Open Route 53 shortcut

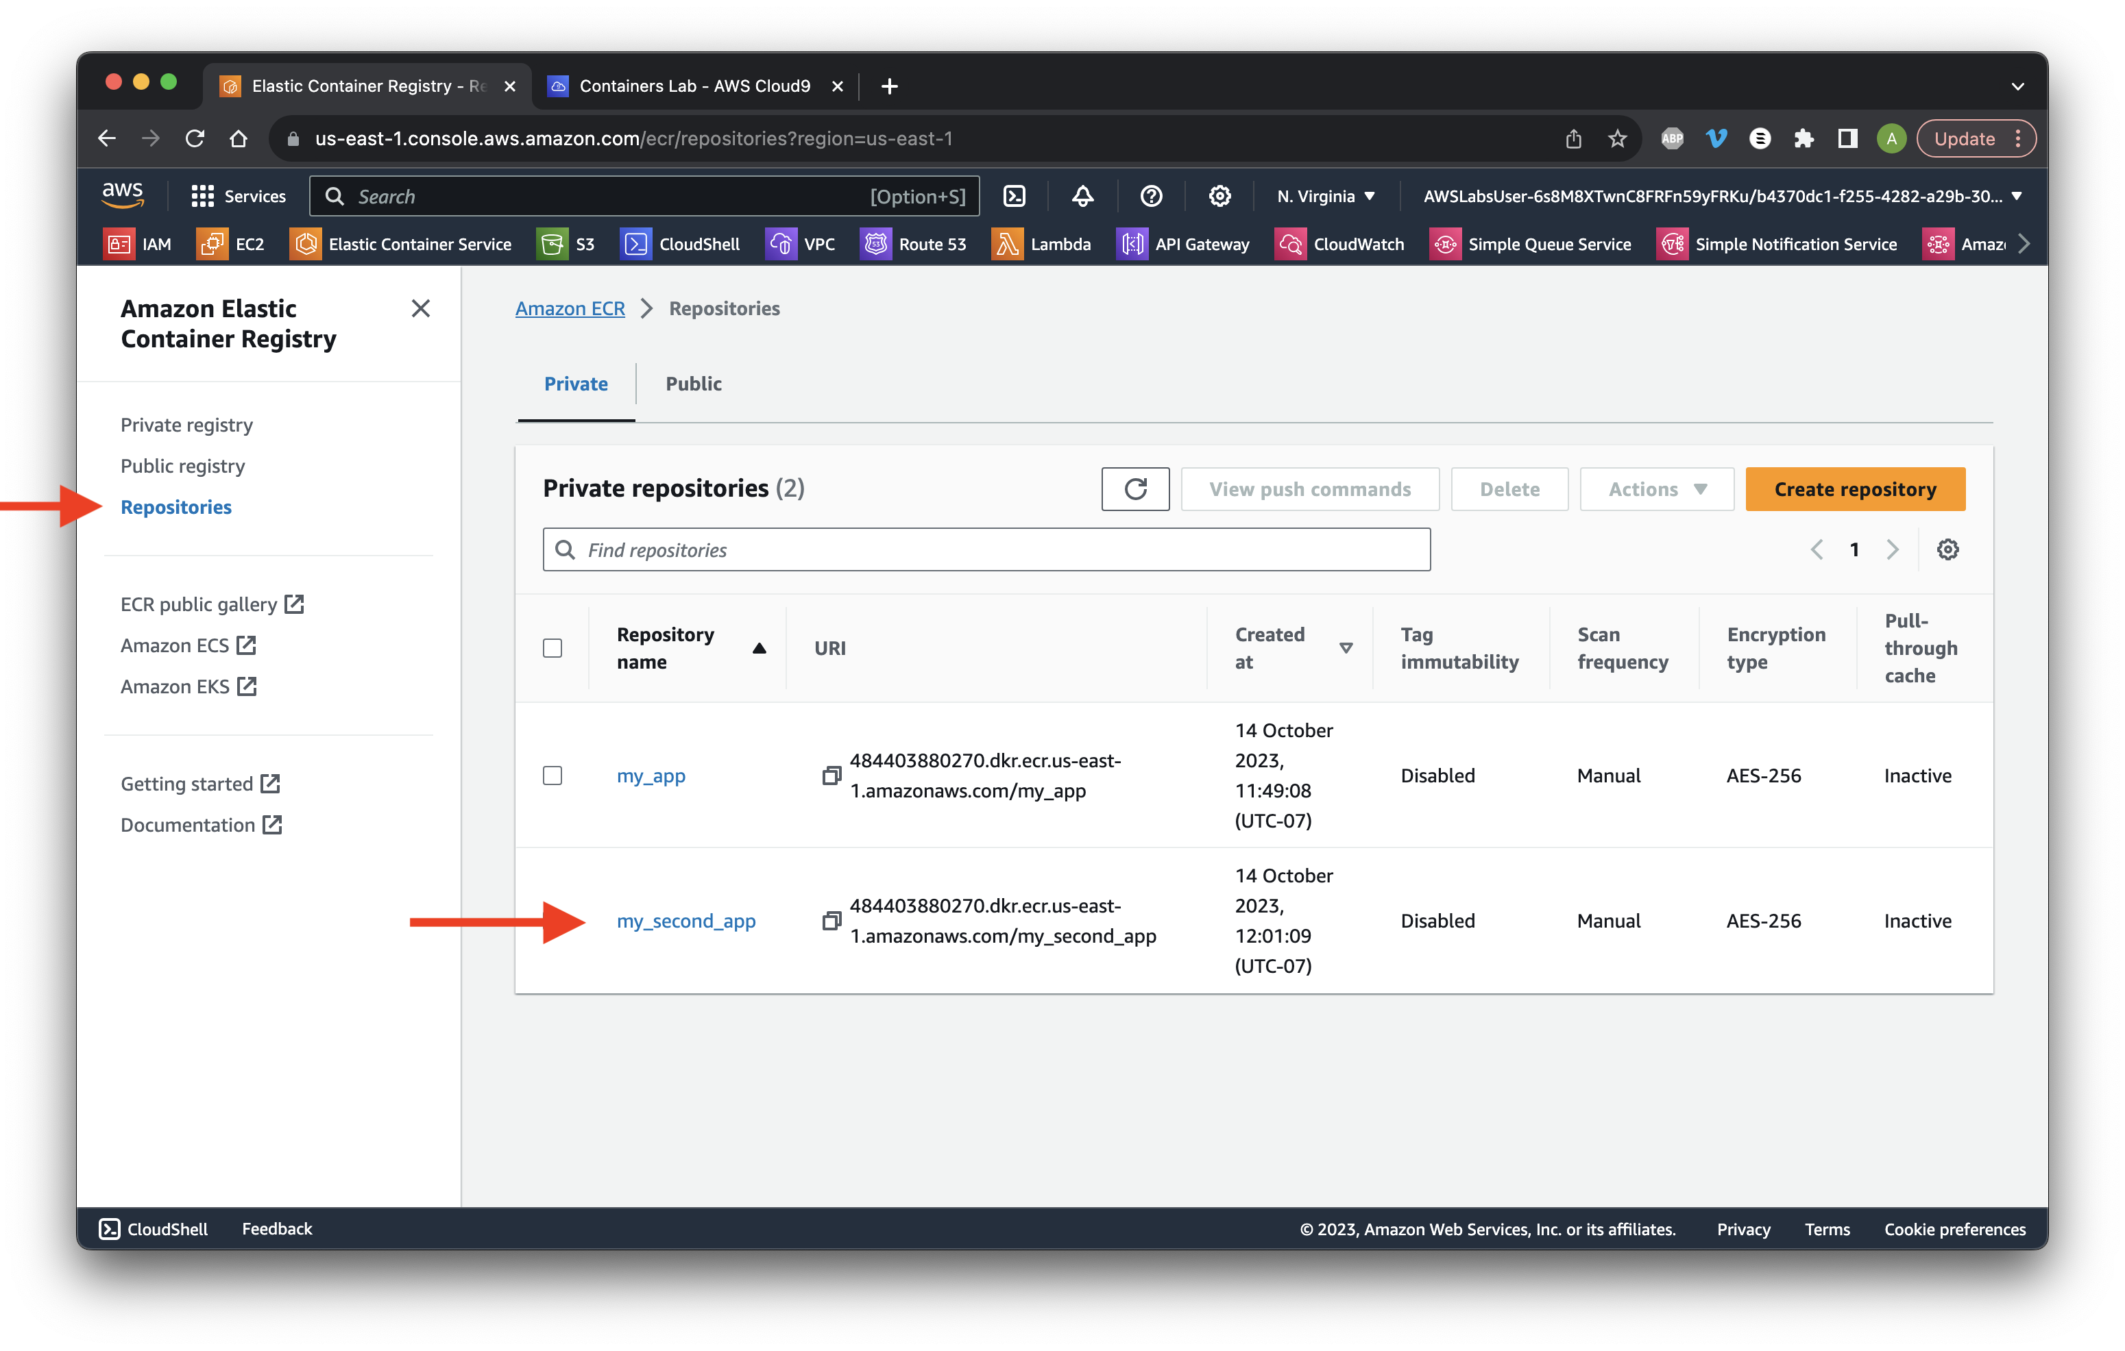click(x=913, y=245)
